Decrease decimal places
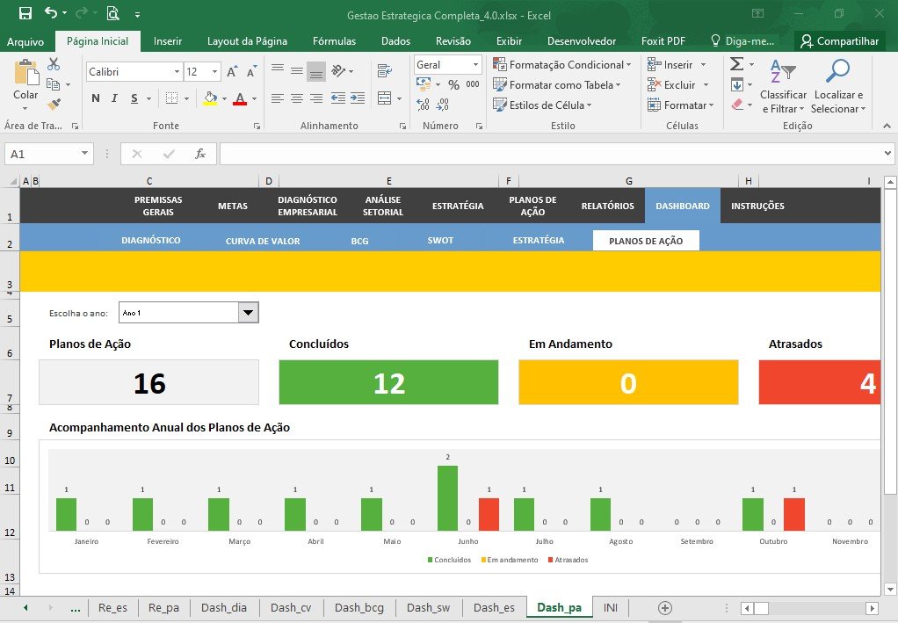 443,105
